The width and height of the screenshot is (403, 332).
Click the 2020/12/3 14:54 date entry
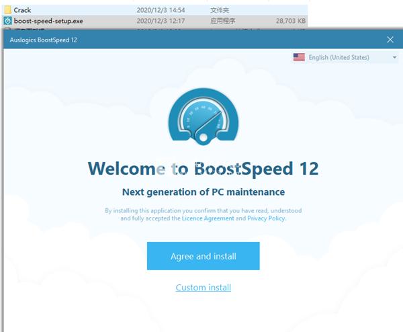point(161,10)
